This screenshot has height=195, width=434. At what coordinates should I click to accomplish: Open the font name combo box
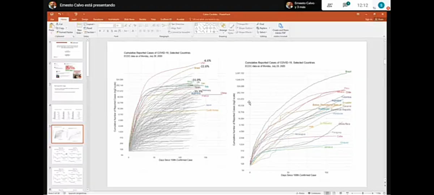(106, 26)
